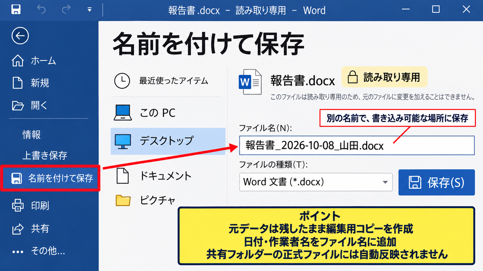Click the house icon next to ホーム
The height and width of the screenshot is (271, 483).
(x=18, y=61)
